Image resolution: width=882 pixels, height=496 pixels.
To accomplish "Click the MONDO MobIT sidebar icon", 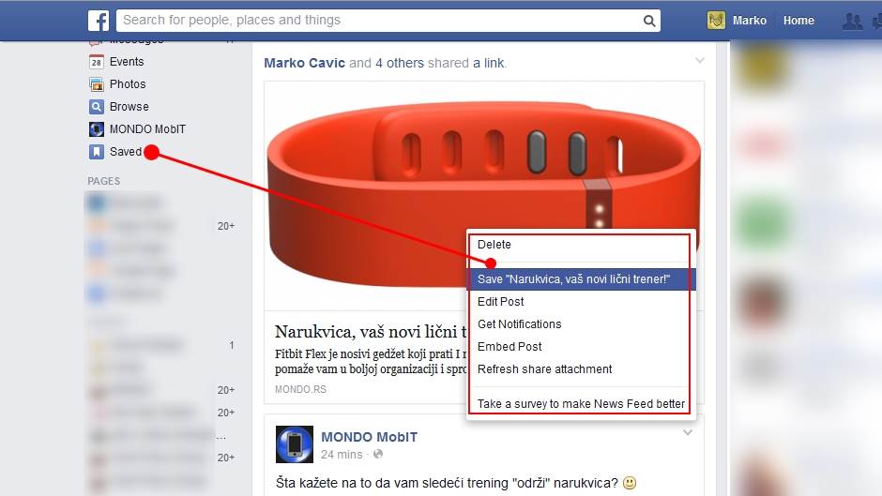I will click(x=97, y=129).
